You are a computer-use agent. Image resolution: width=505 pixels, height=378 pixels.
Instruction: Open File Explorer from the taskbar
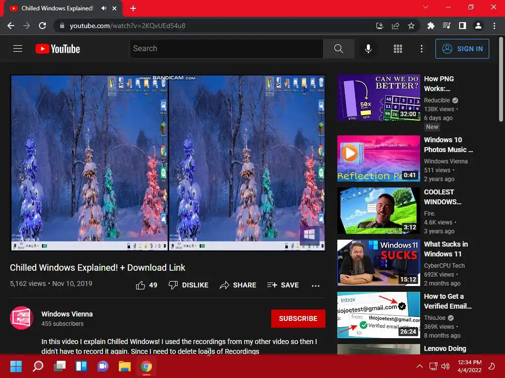tap(125, 366)
